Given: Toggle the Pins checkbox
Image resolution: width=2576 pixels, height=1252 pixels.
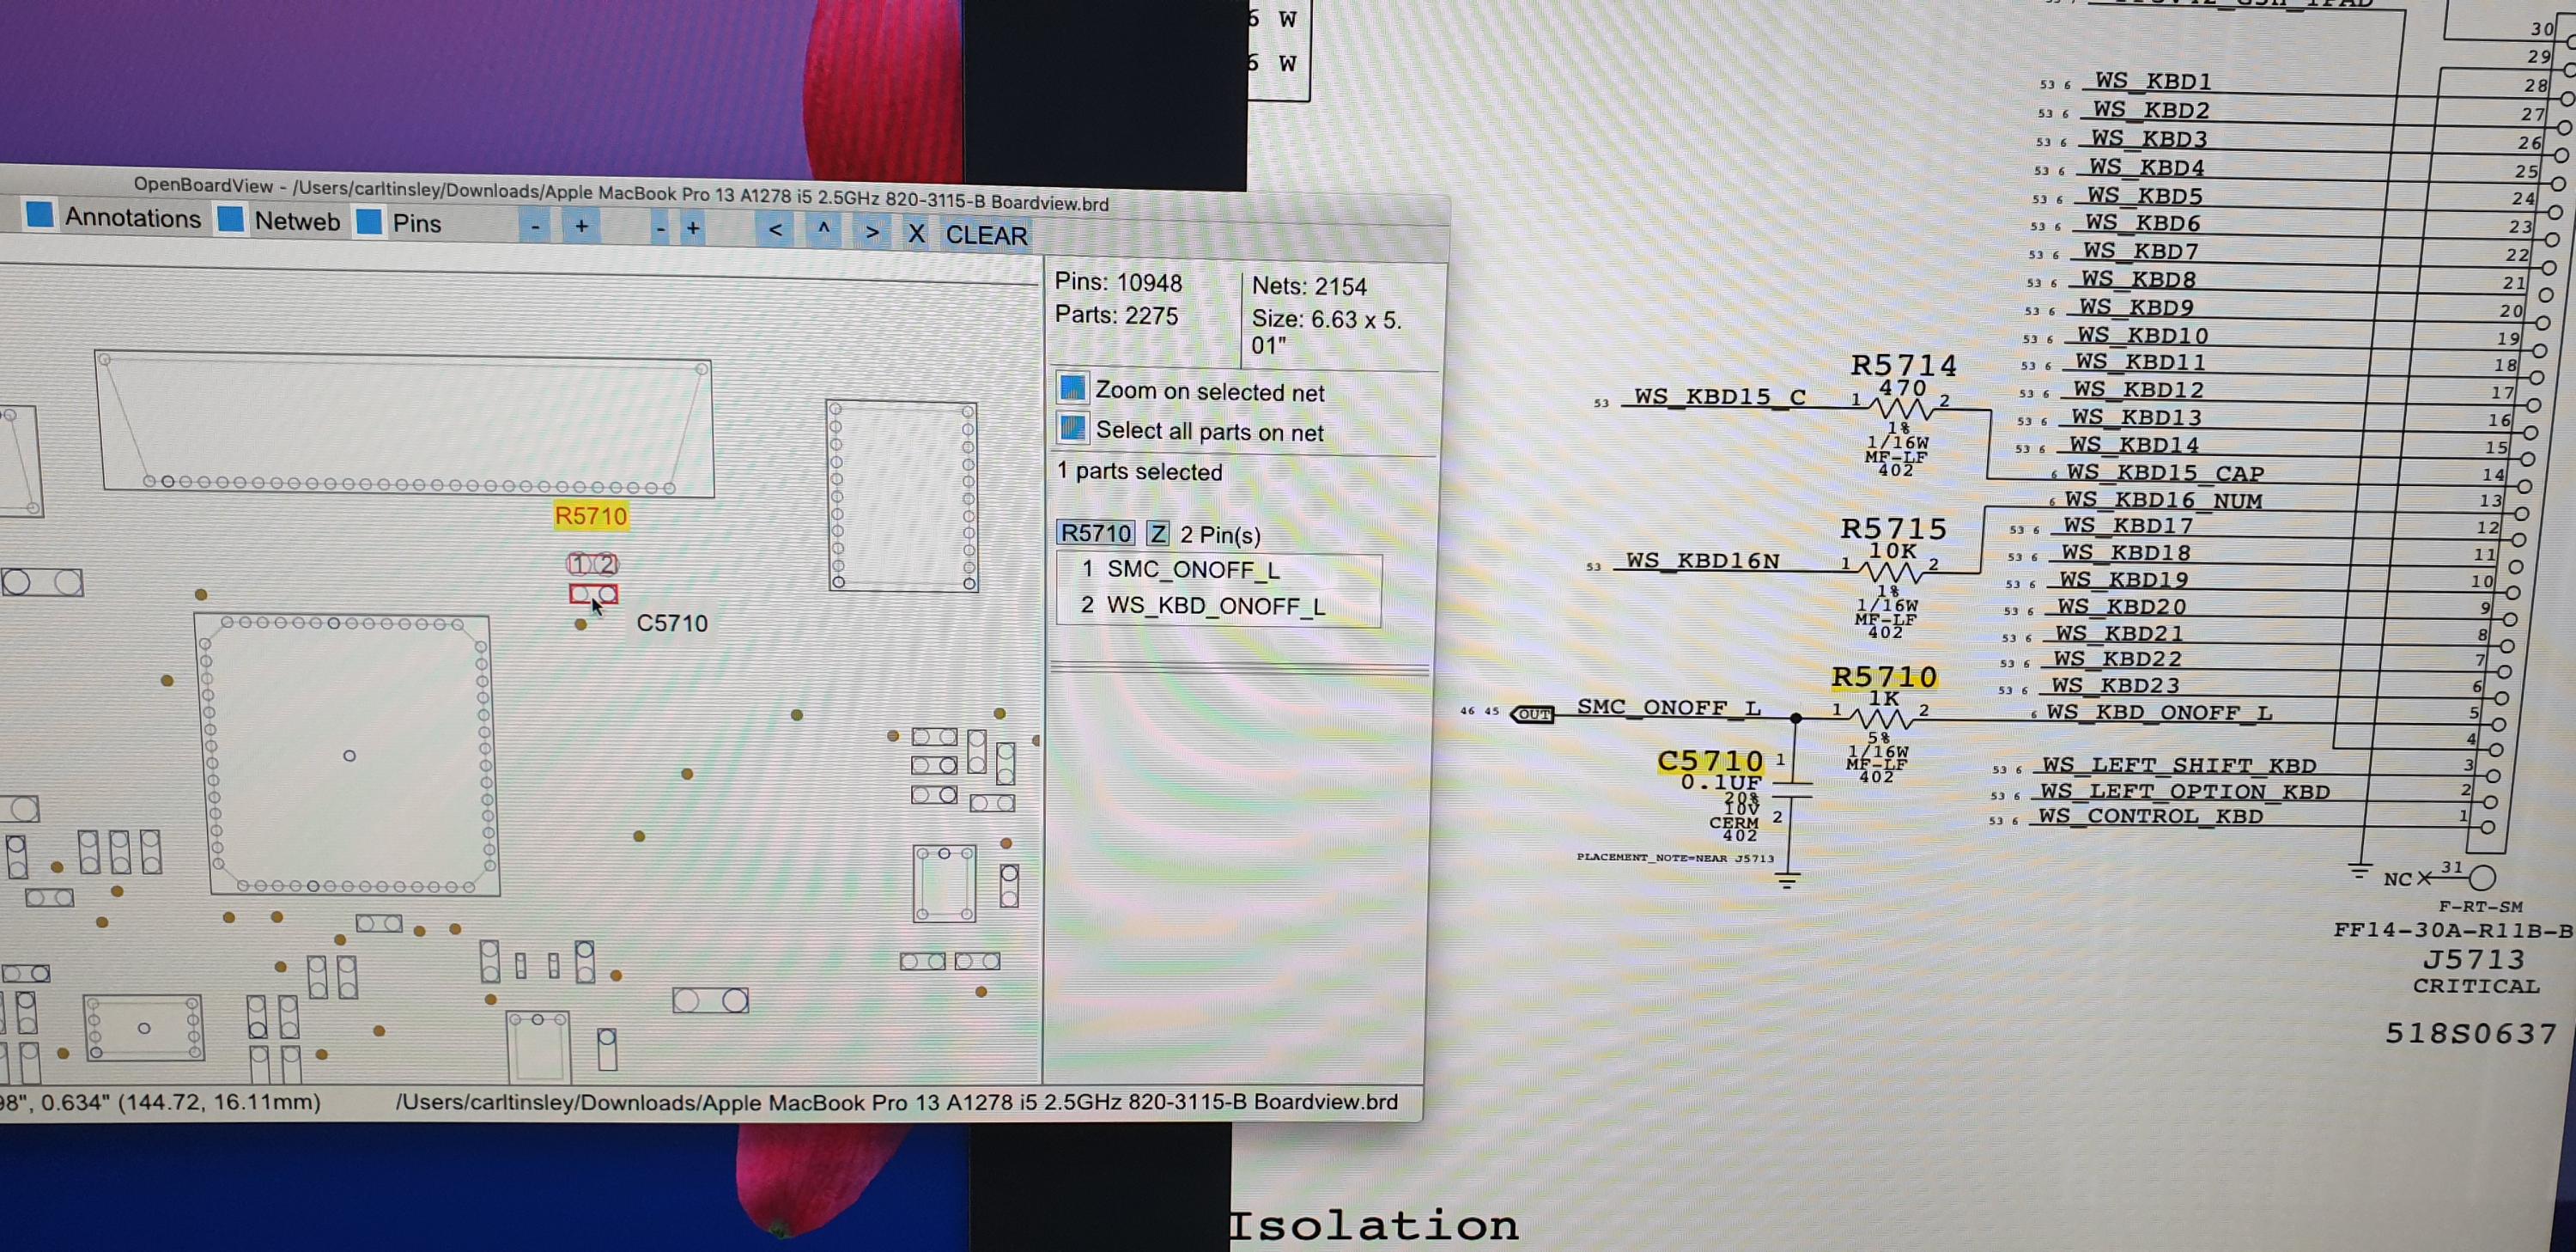Looking at the screenshot, I should (369, 221).
